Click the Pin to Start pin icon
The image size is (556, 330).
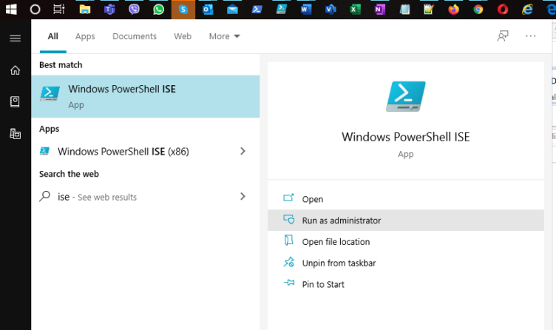click(x=289, y=283)
